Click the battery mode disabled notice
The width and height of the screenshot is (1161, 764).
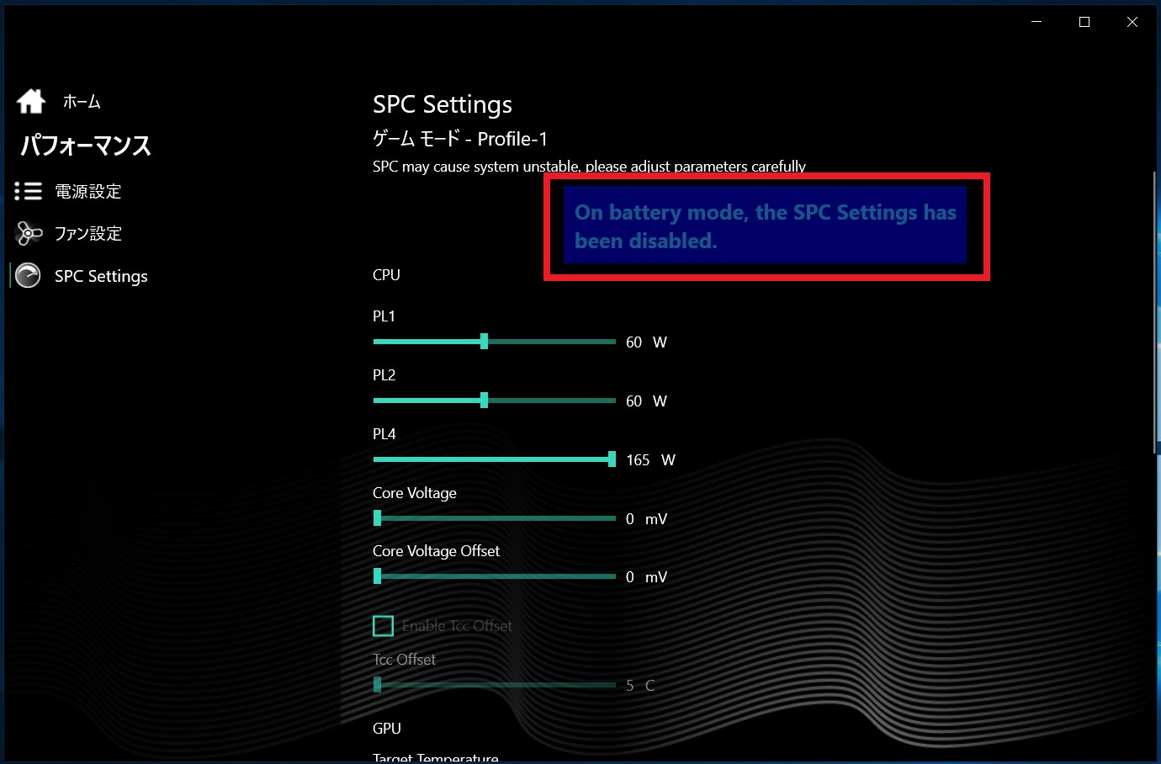pos(765,226)
